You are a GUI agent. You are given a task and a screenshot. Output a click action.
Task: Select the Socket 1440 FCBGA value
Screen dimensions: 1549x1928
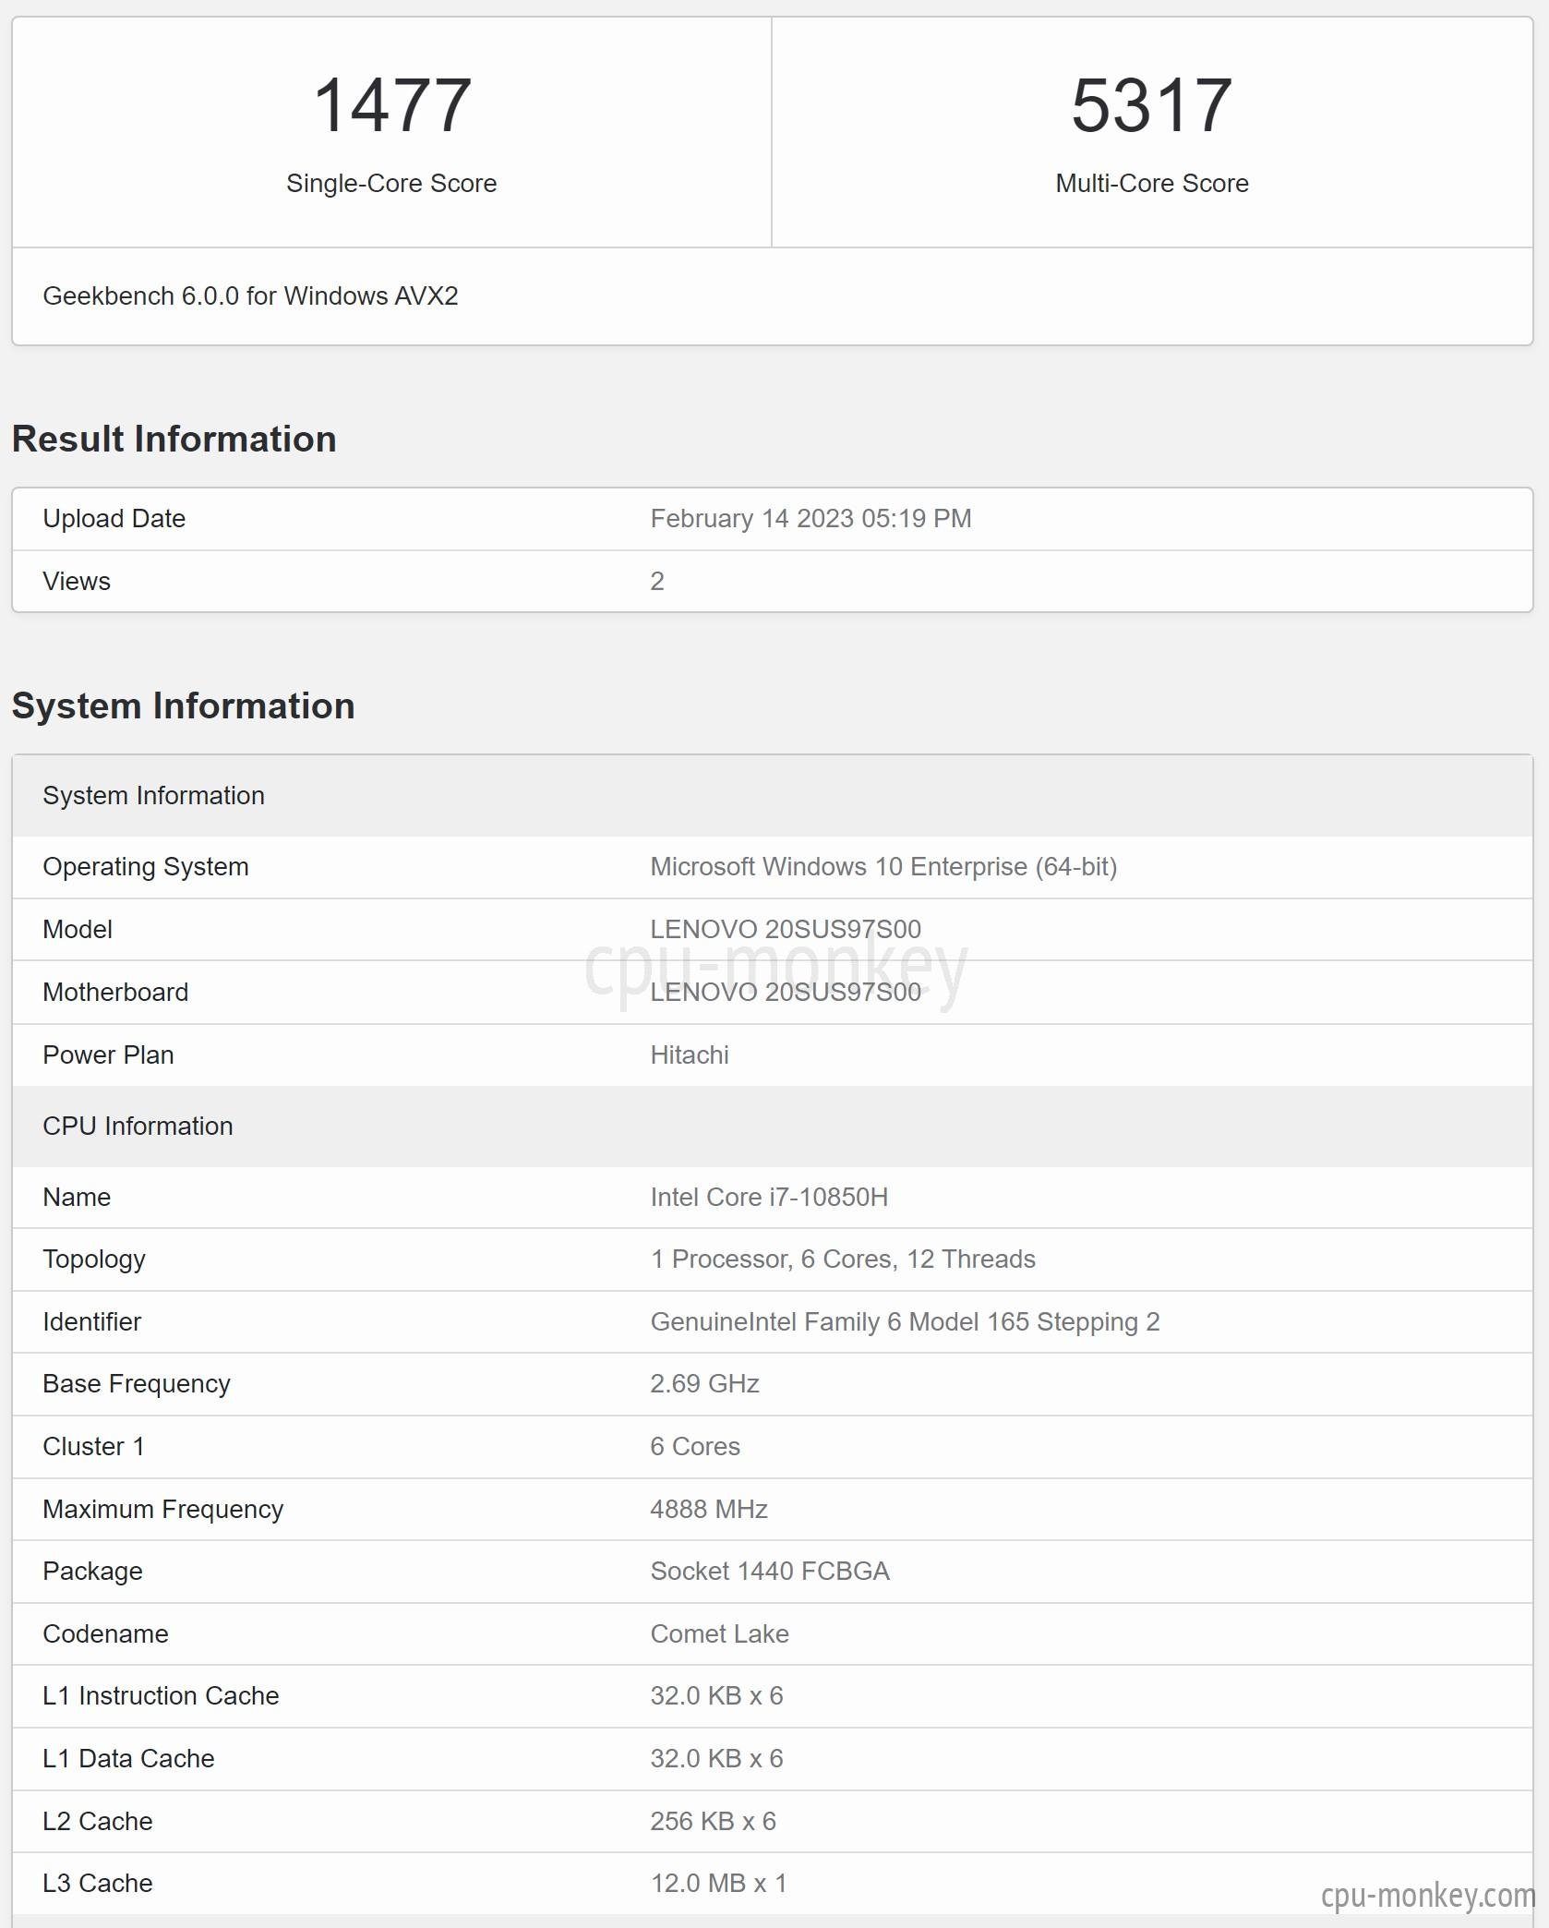click(x=770, y=1571)
